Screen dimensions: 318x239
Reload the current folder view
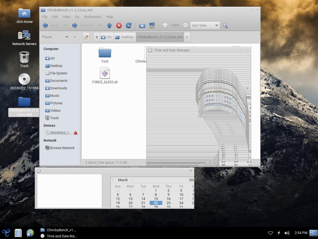pos(129,25)
